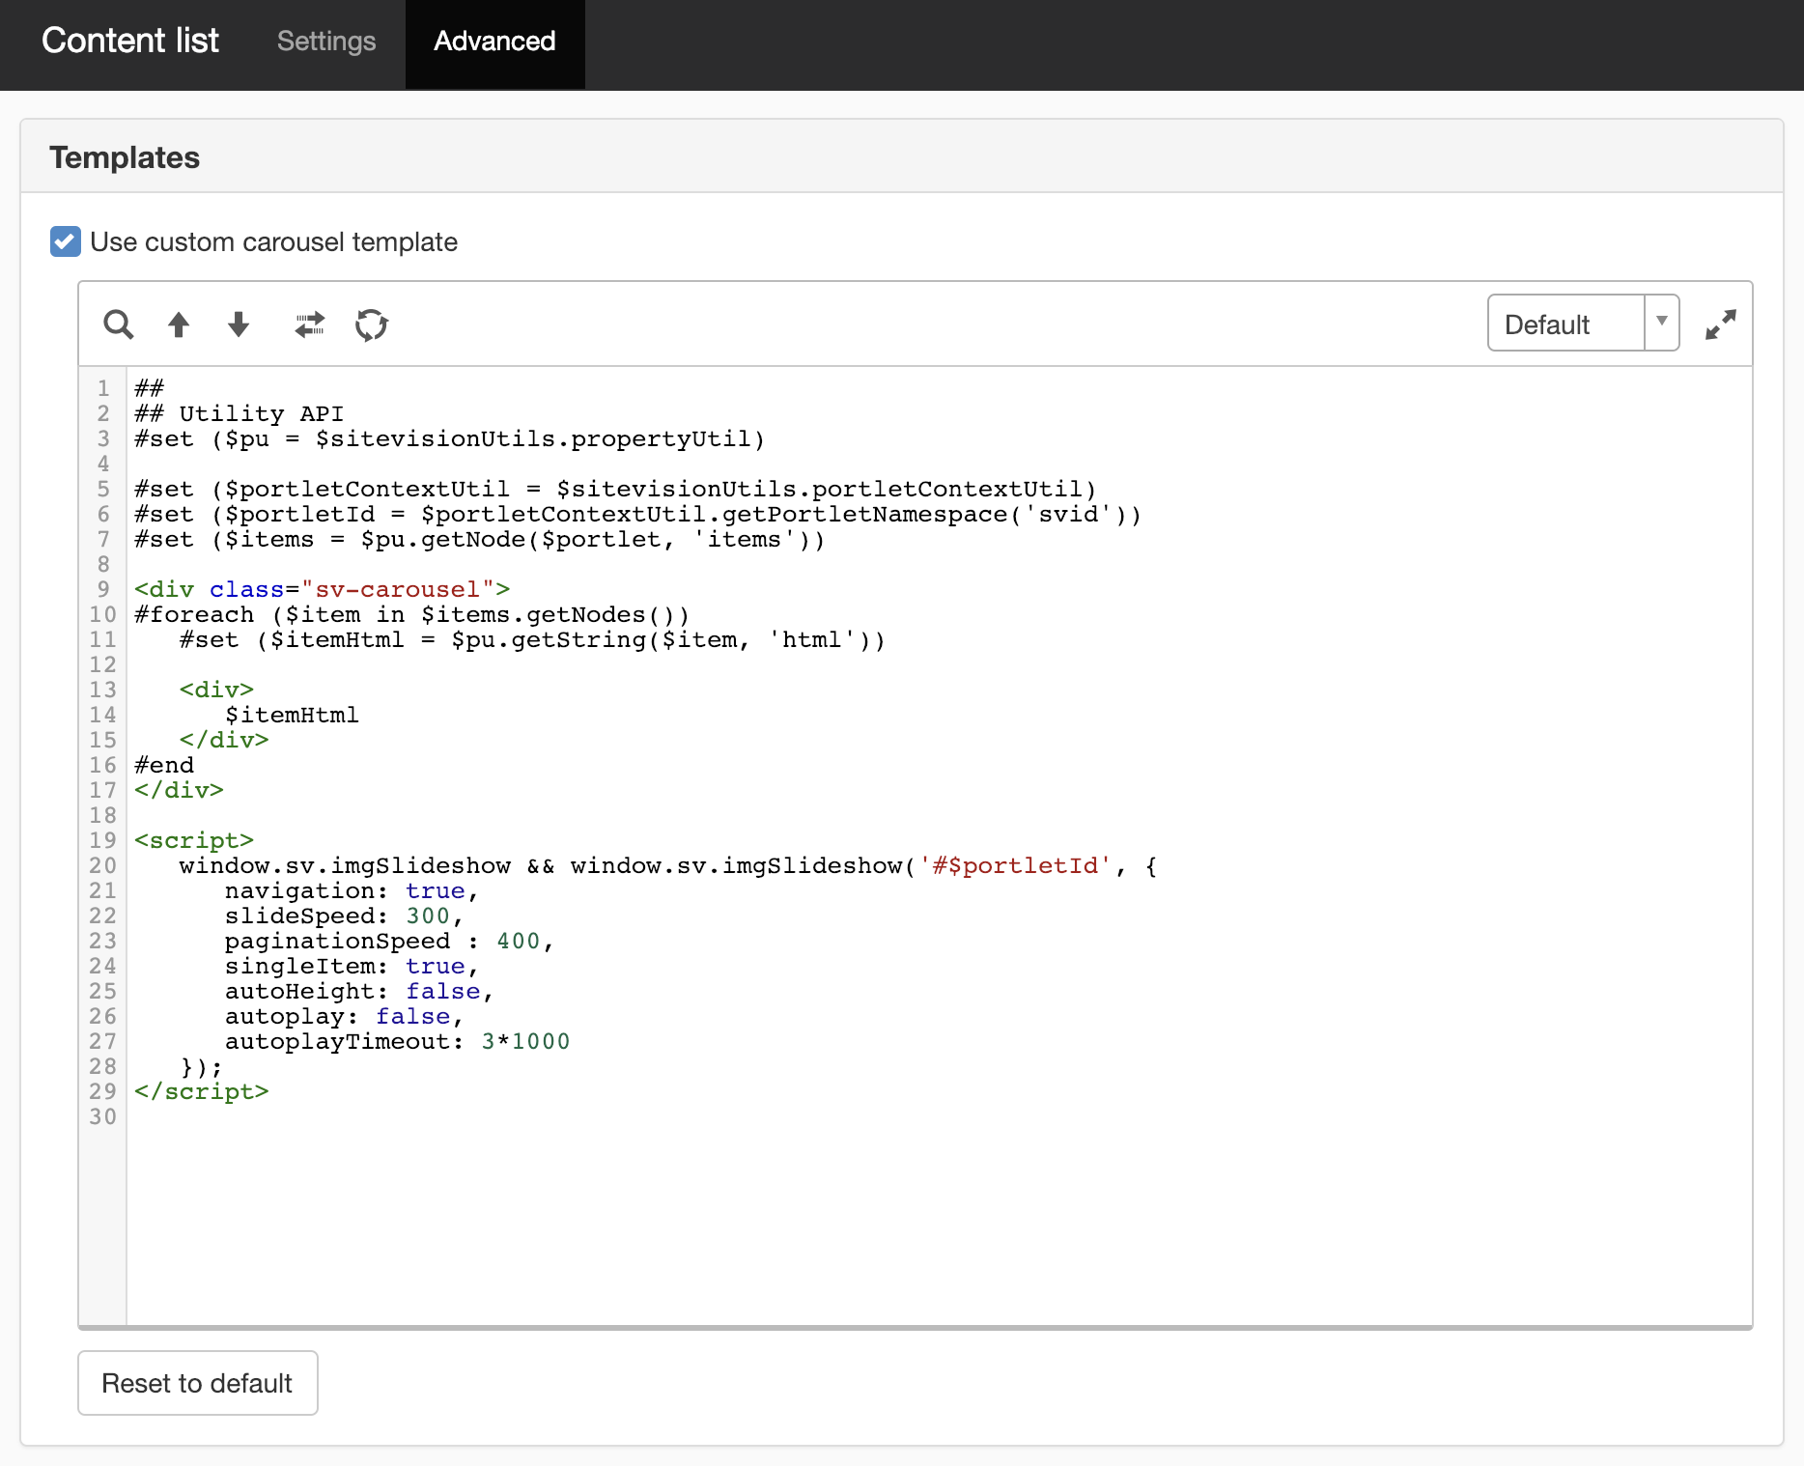
Task: Open the Default theme dropdown
Action: (1584, 324)
